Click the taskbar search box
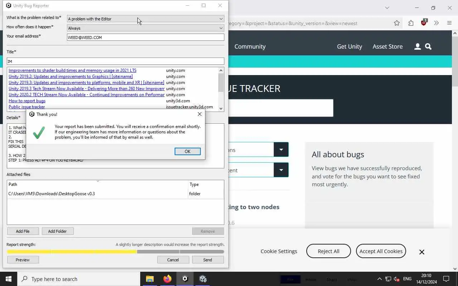The width and height of the screenshot is (458, 286). pos(79,279)
